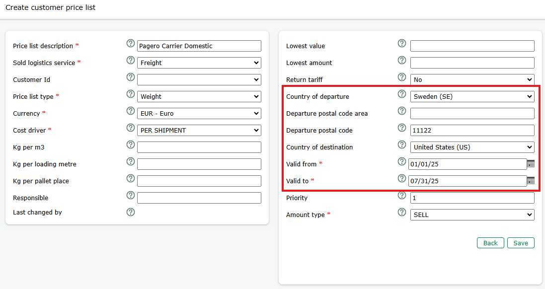Image resolution: width=545 pixels, height=289 pixels.
Task: Open calendar picker for Valid from
Action: pos(531,164)
